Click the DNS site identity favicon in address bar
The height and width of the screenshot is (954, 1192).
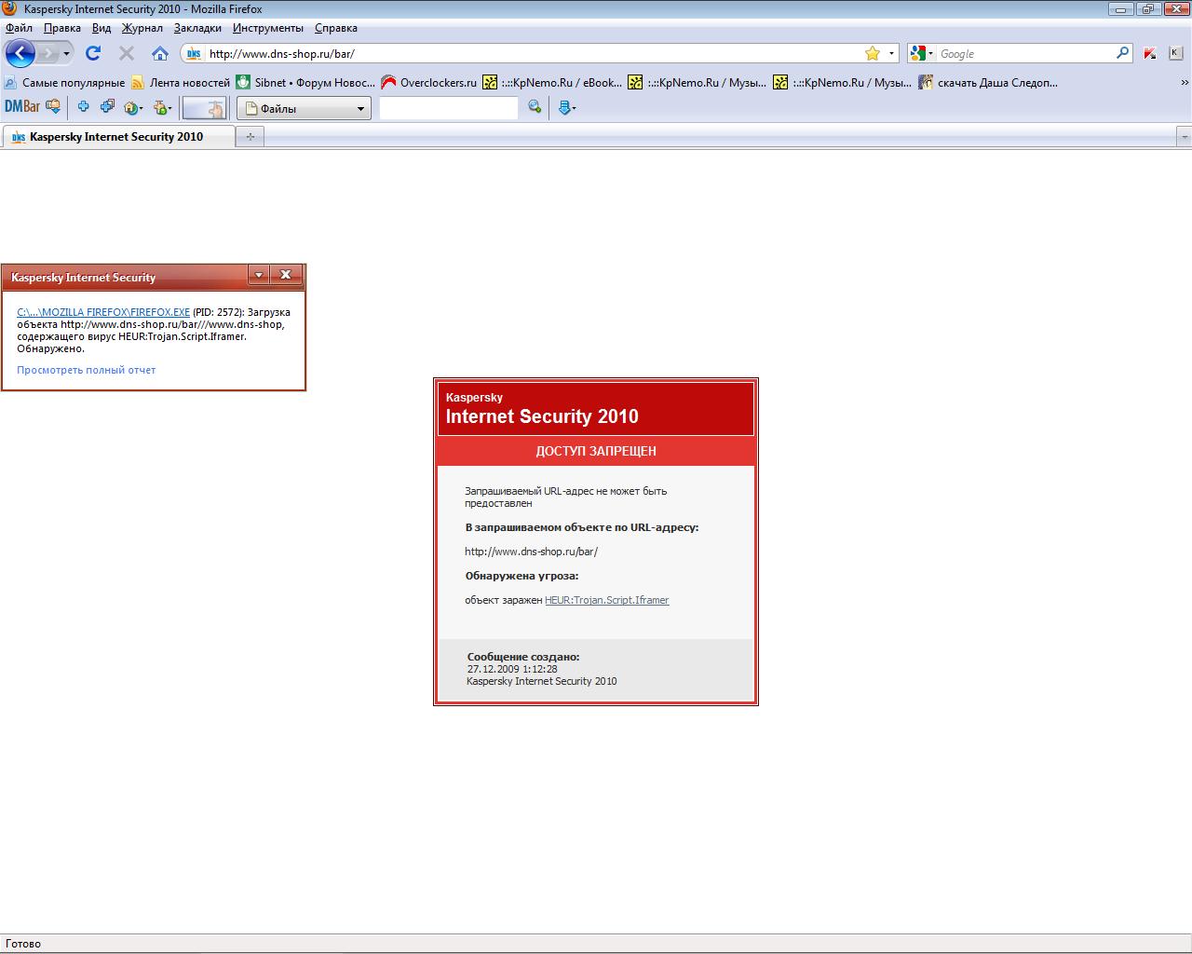(x=194, y=53)
